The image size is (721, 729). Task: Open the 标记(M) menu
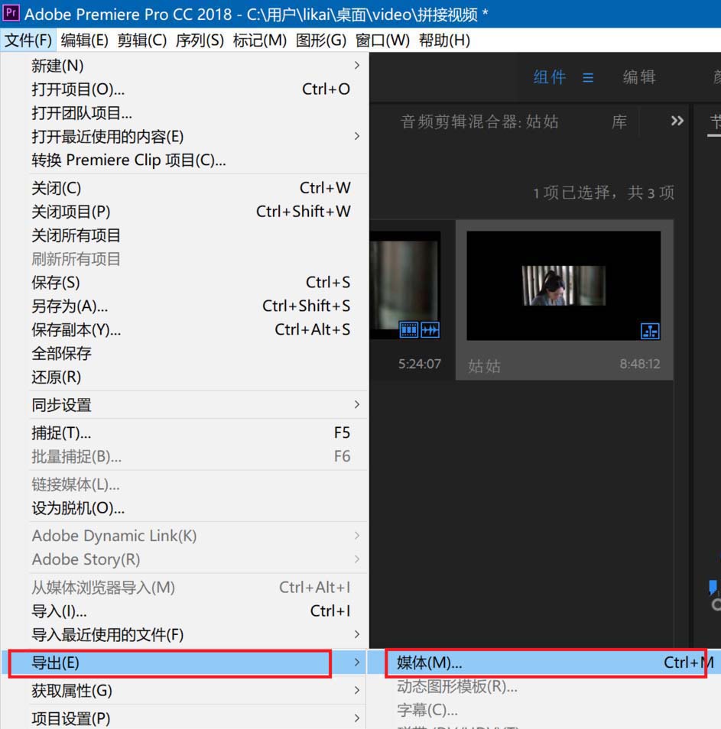click(x=259, y=40)
